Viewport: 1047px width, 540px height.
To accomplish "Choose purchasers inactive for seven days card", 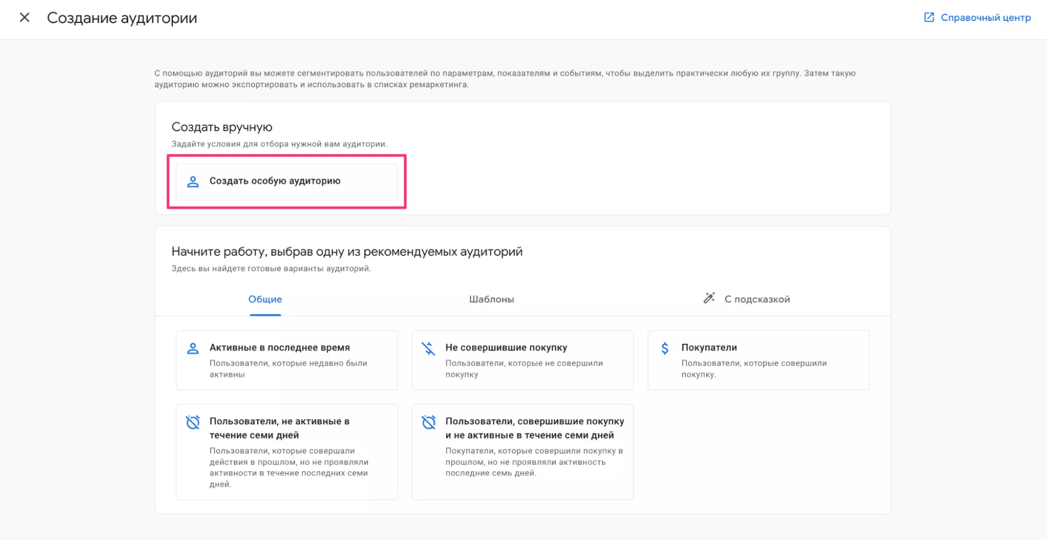I will point(522,452).
